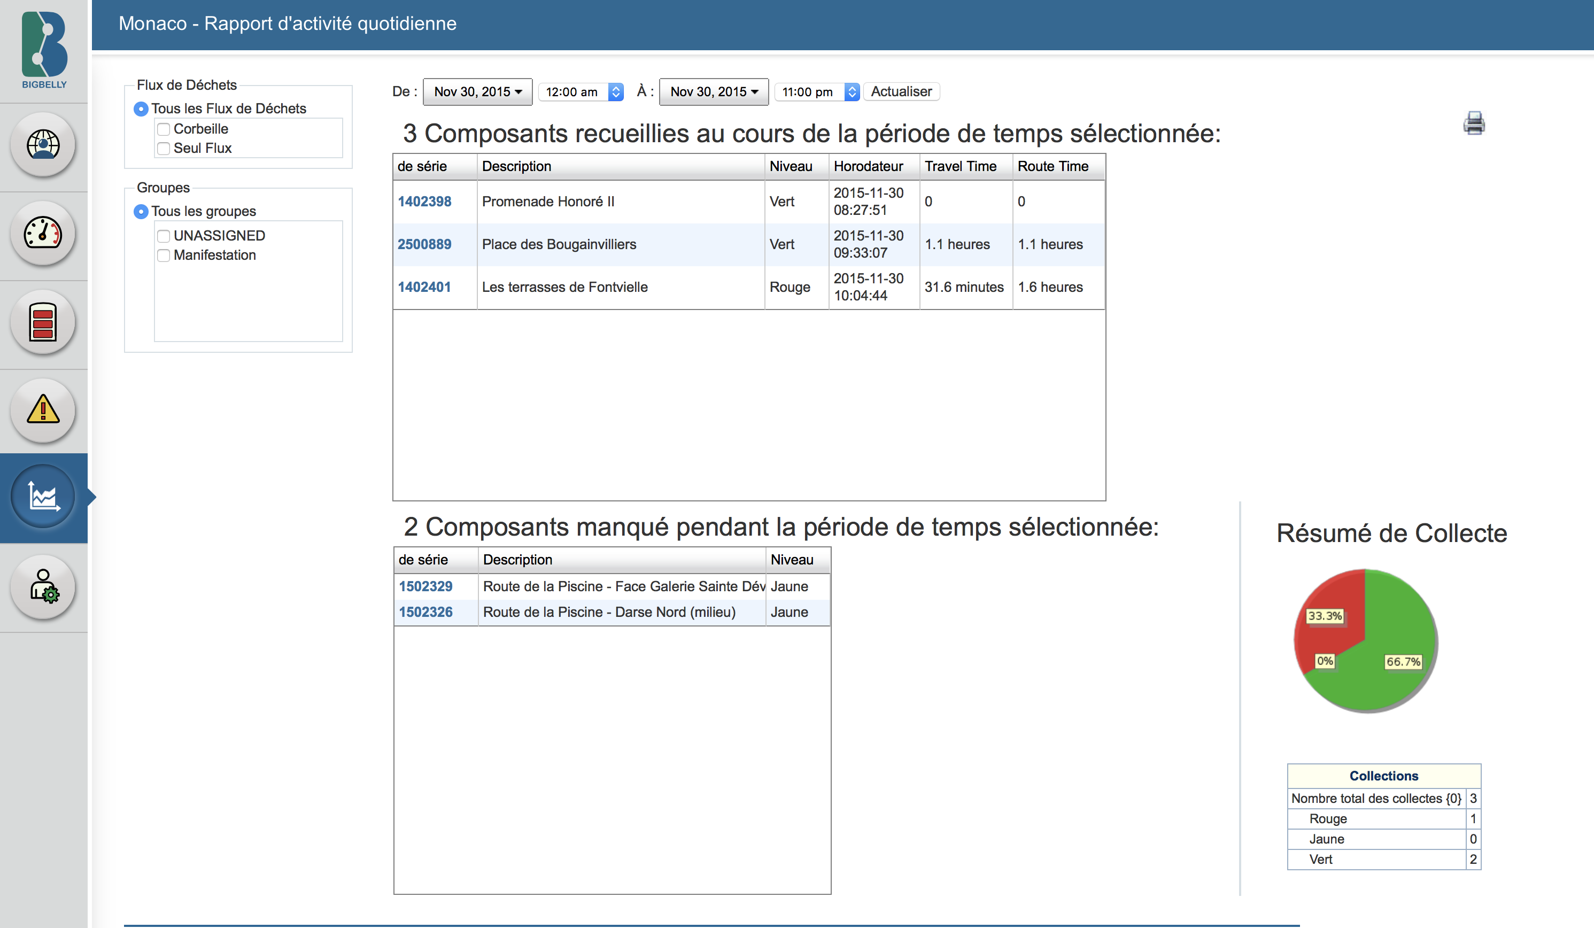Sort collected table by Niveau column header
Image resolution: width=1594 pixels, height=928 pixels.
(791, 166)
